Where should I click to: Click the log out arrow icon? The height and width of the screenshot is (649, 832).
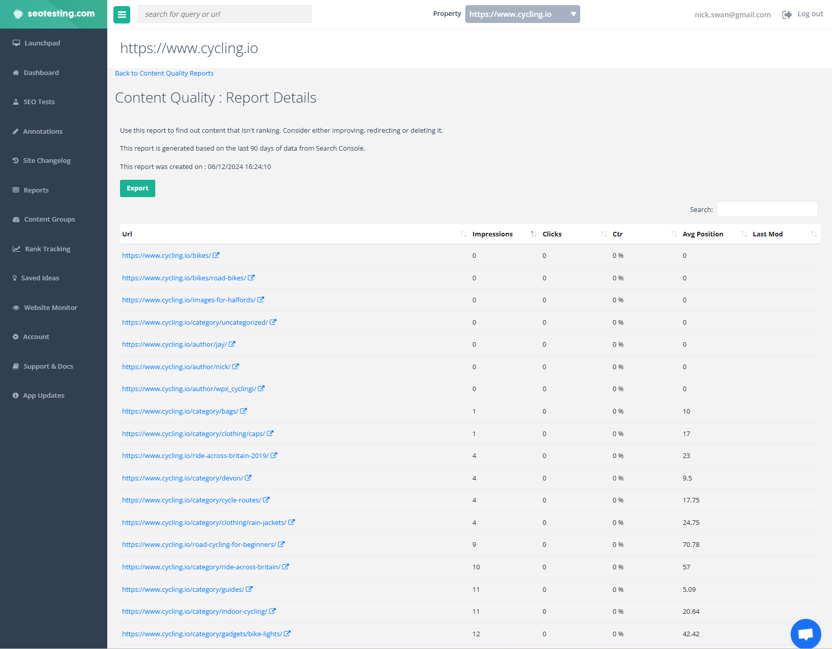pyautogui.click(x=787, y=15)
